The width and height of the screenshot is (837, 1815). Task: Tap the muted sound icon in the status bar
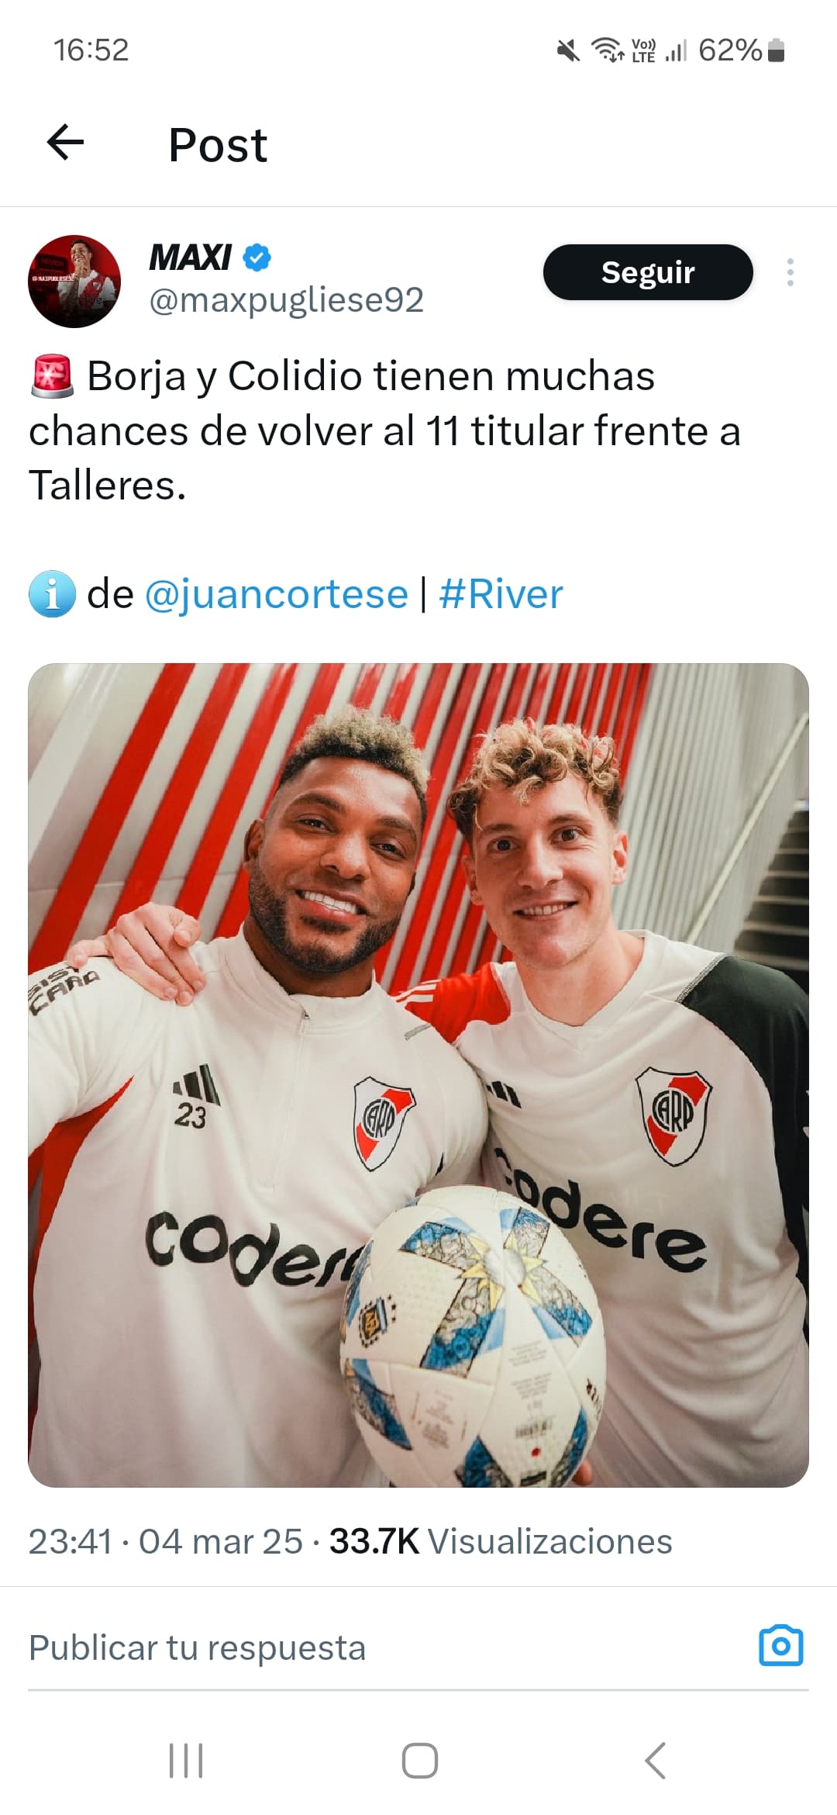tap(568, 51)
